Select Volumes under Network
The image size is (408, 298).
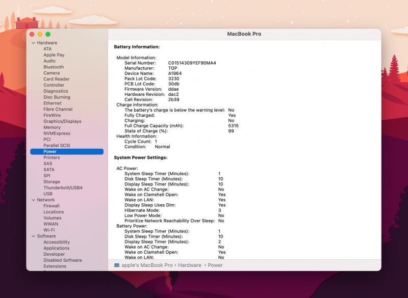click(53, 218)
